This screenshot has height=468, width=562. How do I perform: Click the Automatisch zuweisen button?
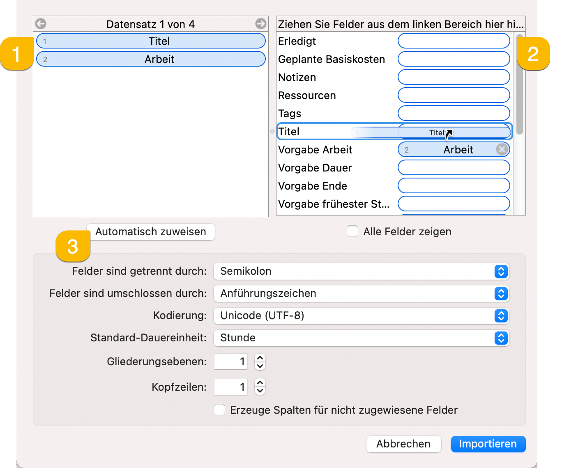150,232
